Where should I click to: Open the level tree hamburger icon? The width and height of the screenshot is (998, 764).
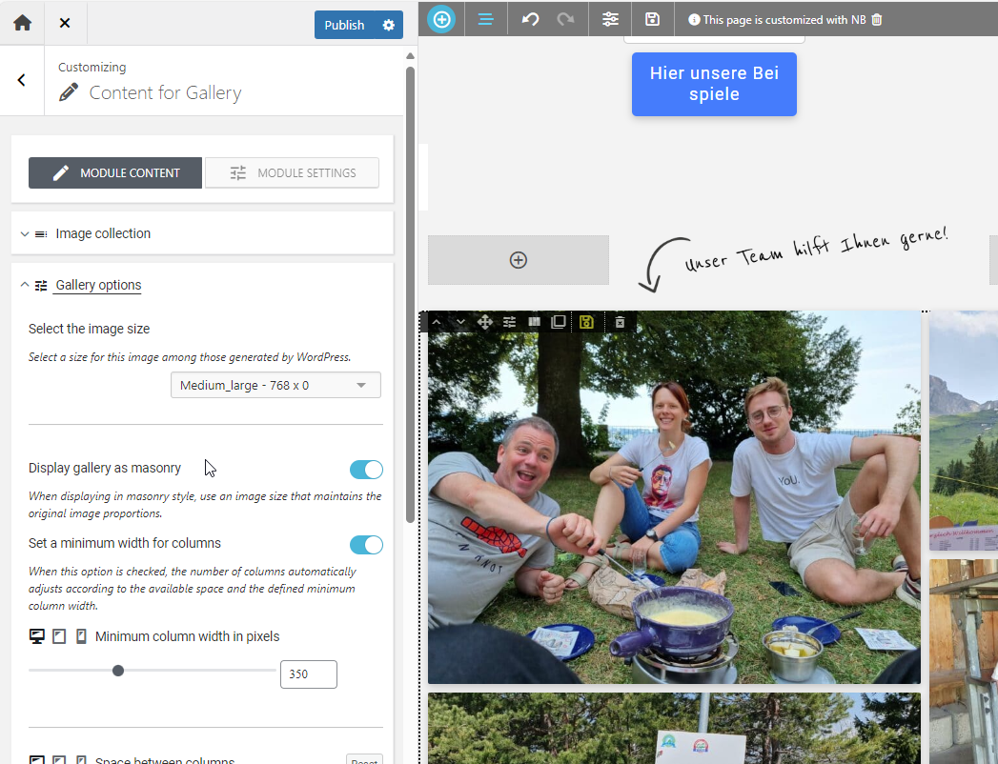[x=485, y=20]
